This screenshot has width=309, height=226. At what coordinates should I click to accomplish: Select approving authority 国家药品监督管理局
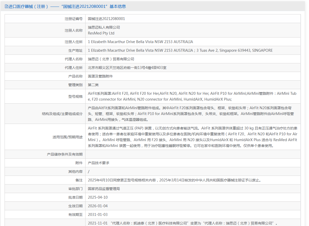pyautogui.click(x=104, y=189)
